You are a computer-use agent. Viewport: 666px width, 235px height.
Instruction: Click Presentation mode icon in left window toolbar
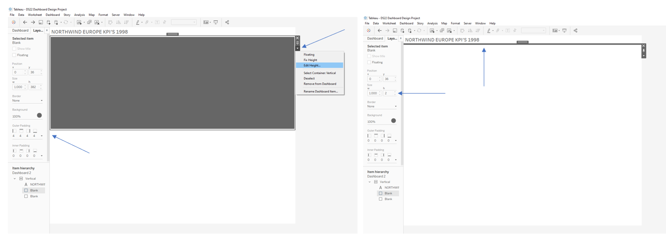coord(216,22)
